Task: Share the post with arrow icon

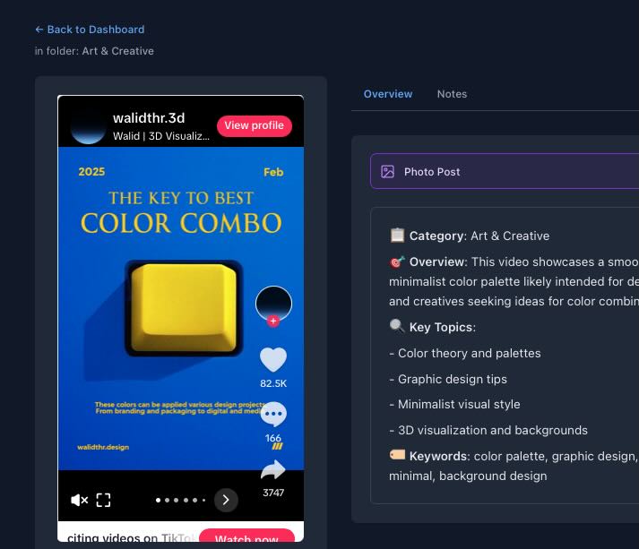Action: pos(273,470)
